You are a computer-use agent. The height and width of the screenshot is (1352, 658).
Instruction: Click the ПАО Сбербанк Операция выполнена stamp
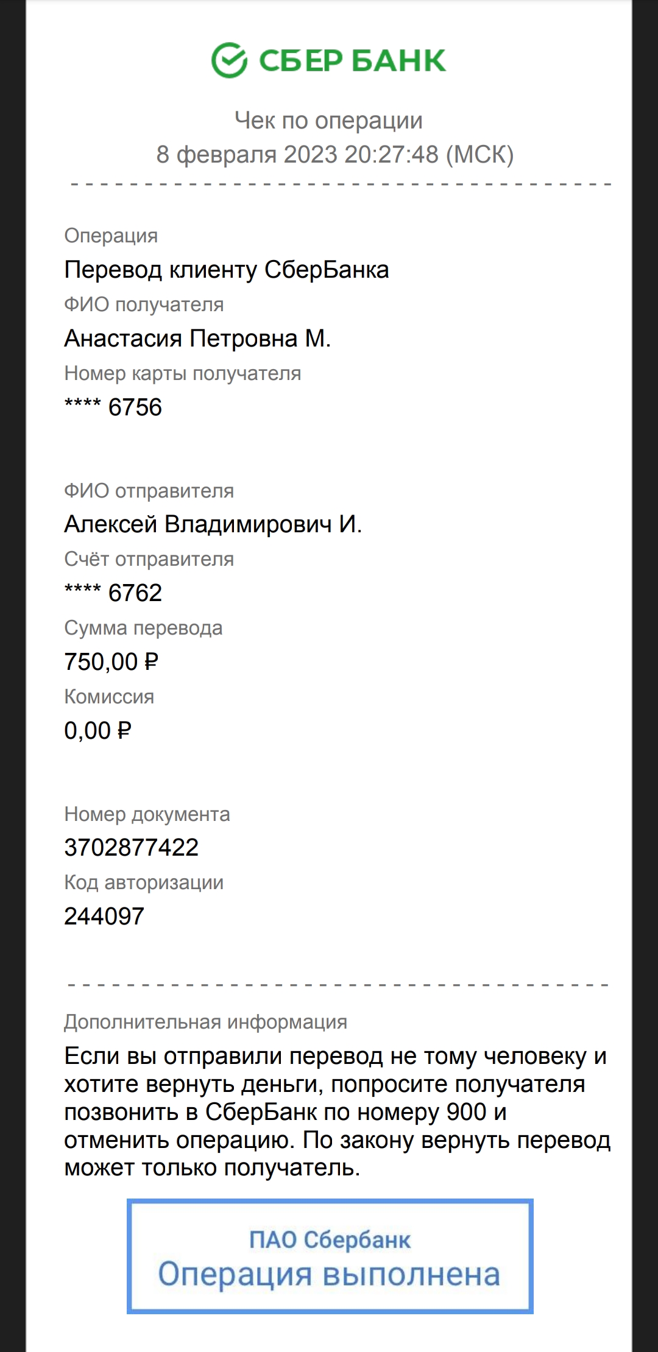[x=330, y=1256]
